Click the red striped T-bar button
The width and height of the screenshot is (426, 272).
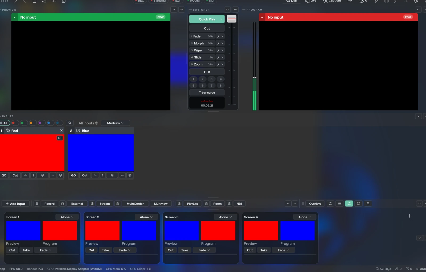tap(232, 19)
